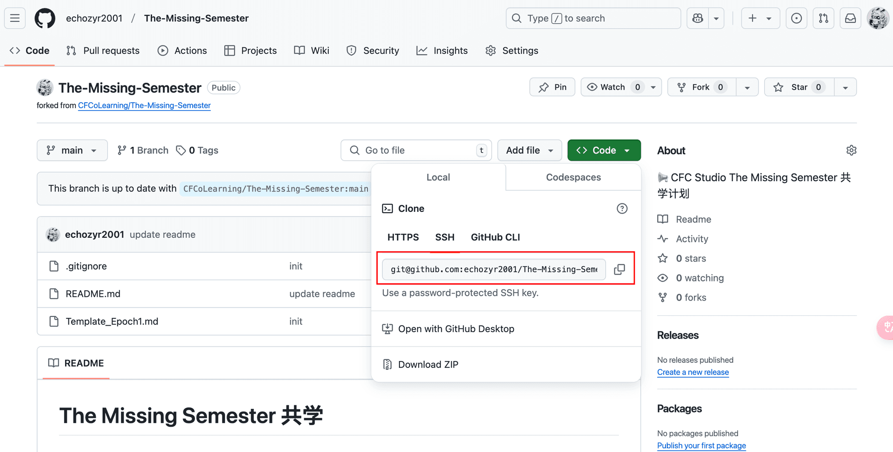Click Download ZIP

coord(428,365)
